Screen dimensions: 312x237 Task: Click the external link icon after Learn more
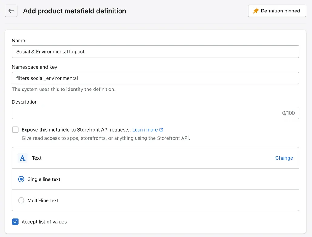point(161,130)
